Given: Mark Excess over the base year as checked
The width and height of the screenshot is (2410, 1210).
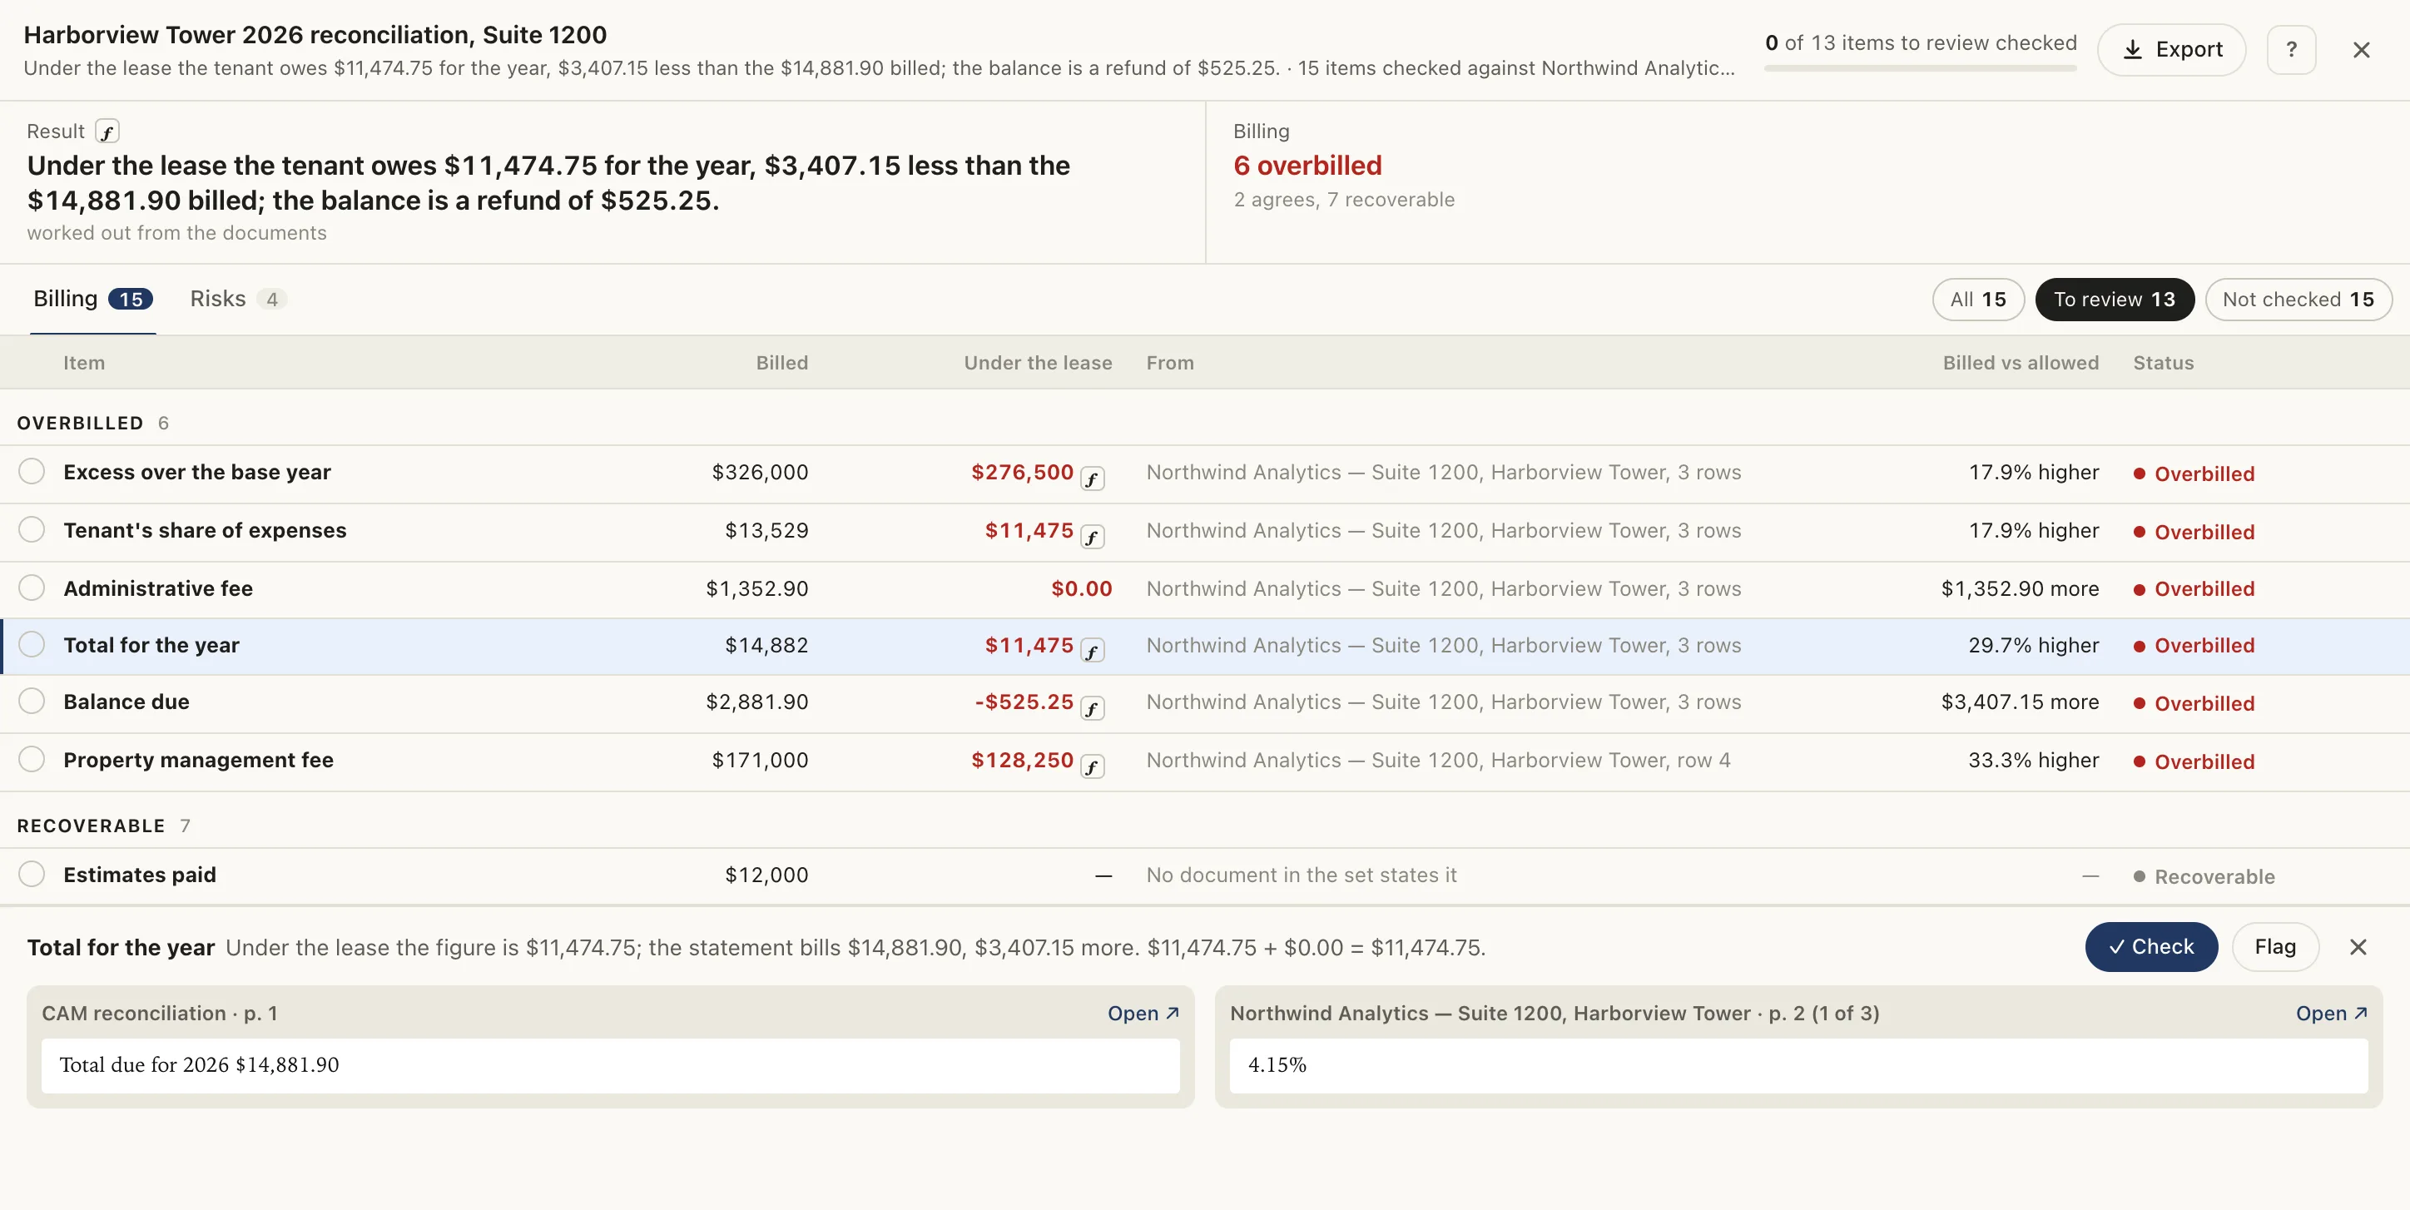Looking at the screenshot, I should coord(32,472).
